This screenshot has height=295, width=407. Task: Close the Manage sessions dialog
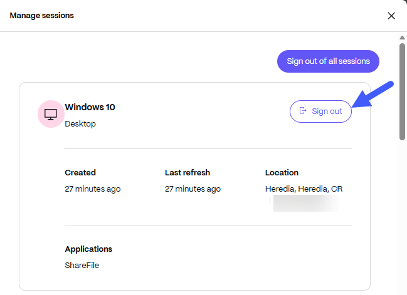click(391, 16)
